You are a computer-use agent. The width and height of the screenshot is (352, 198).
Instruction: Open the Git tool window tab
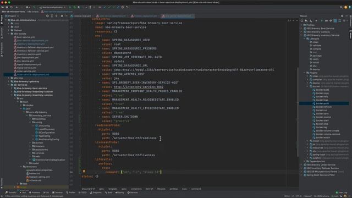point(46,193)
